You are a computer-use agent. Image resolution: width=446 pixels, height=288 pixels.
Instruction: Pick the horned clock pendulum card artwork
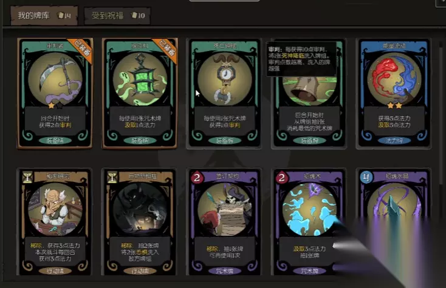(225, 79)
